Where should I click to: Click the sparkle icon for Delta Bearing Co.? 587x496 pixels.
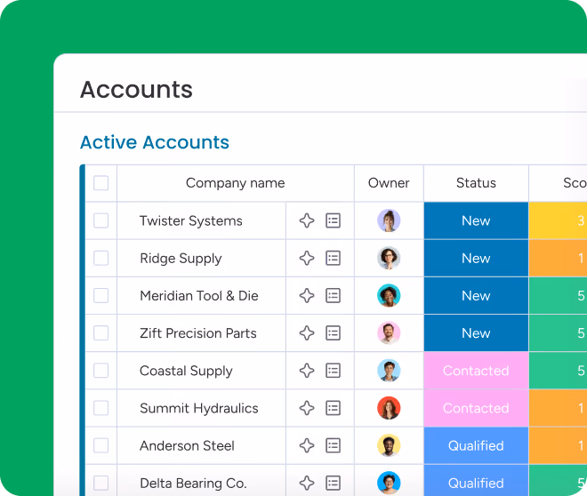click(307, 483)
